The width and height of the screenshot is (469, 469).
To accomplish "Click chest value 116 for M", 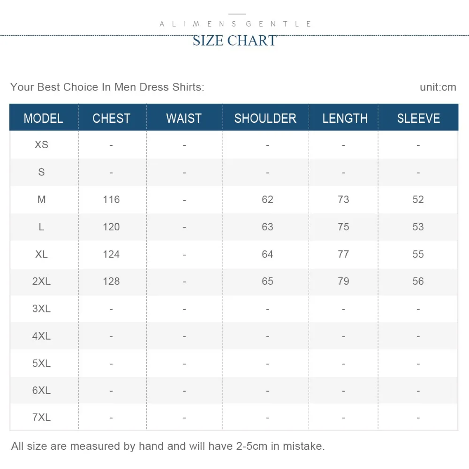I will (111, 199).
